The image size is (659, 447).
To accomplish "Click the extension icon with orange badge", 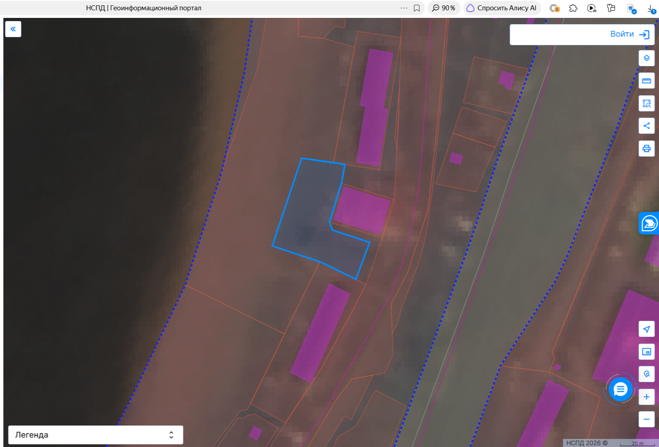I will (554, 8).
